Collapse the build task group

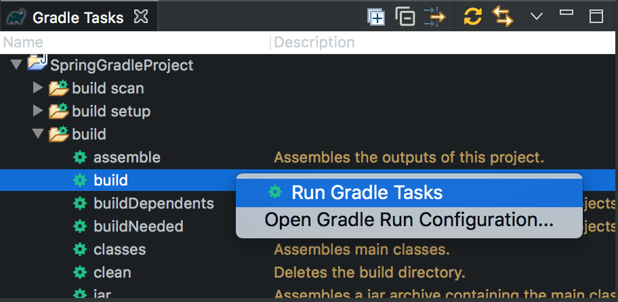pyautogui.click(x=38, y=134)
